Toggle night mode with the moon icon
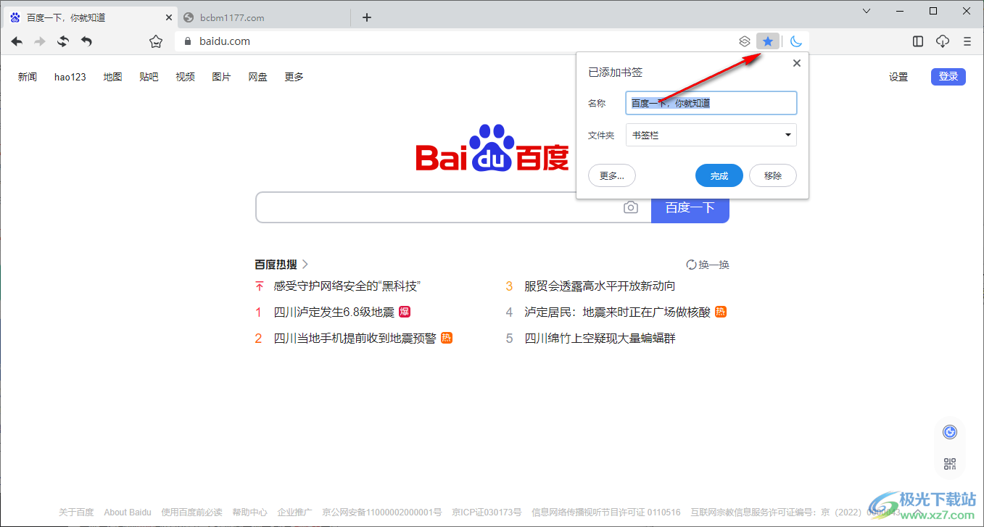The width and height of the screenshot is (984, 527). 796,41
